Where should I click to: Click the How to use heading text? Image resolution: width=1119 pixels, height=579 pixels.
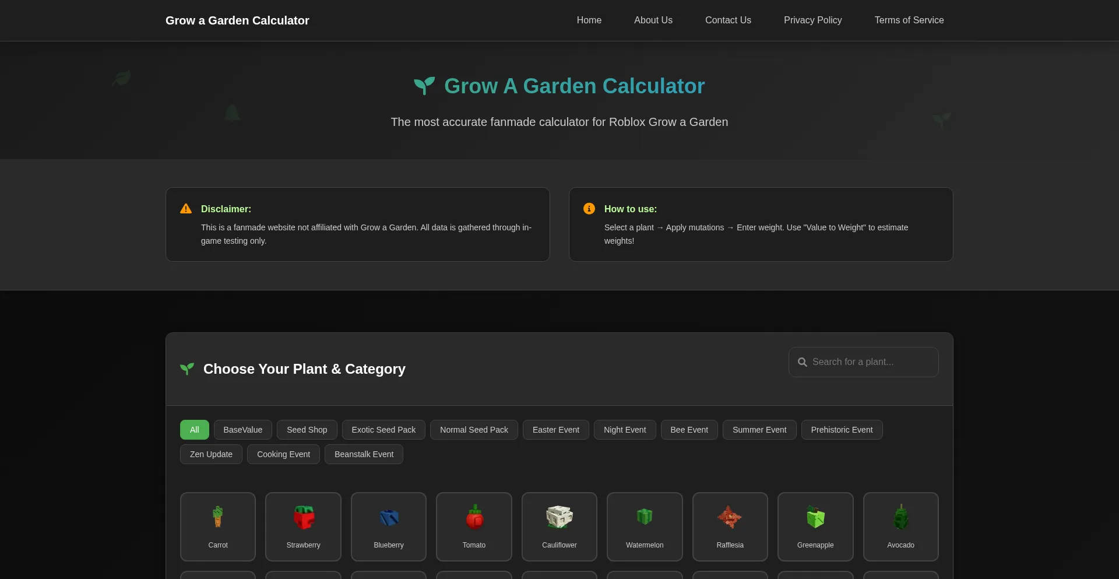631,209
